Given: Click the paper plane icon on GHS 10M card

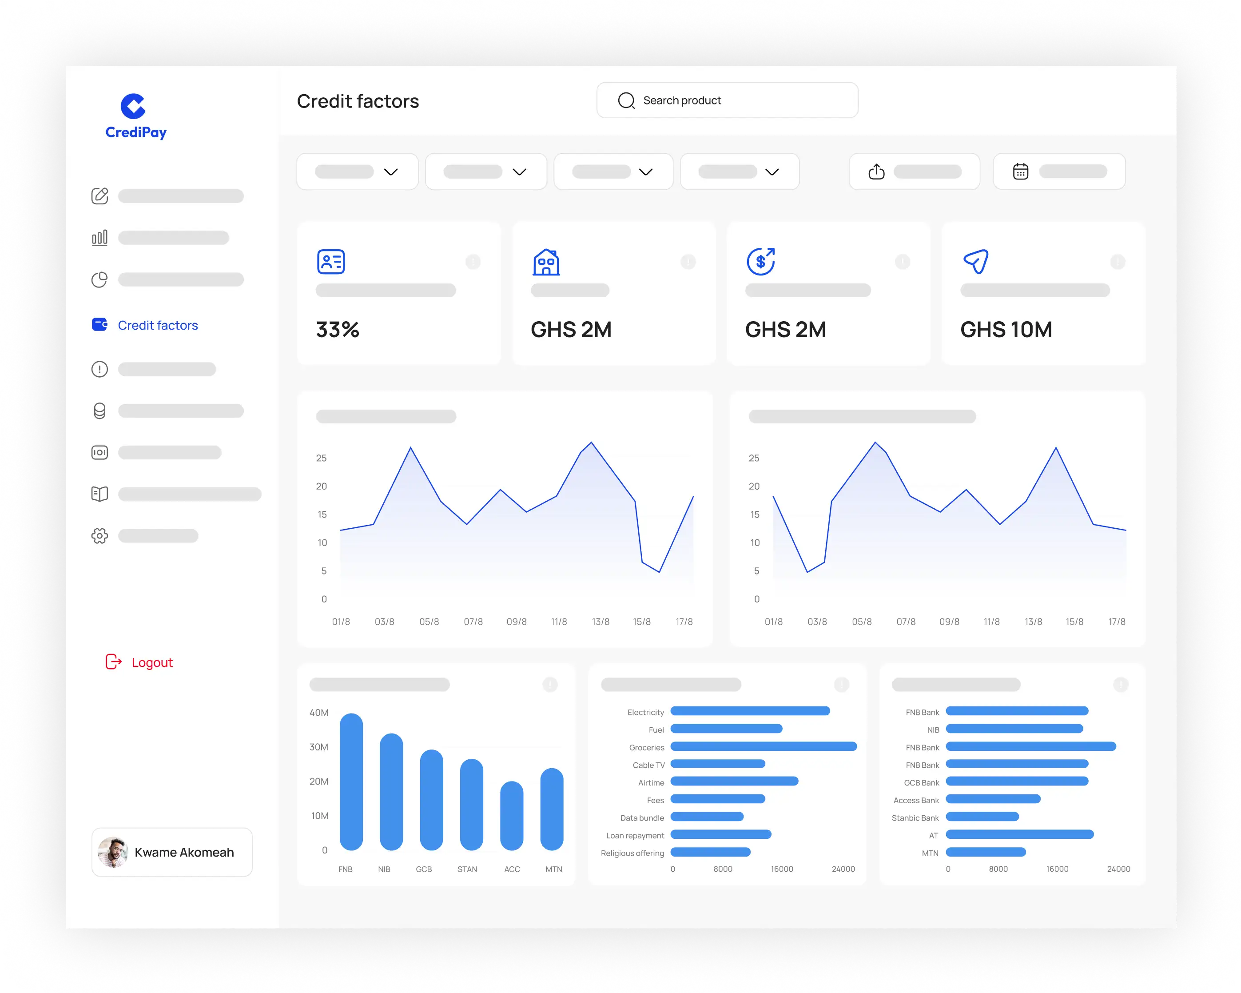Looking at the screenshot, I should 976,261.
